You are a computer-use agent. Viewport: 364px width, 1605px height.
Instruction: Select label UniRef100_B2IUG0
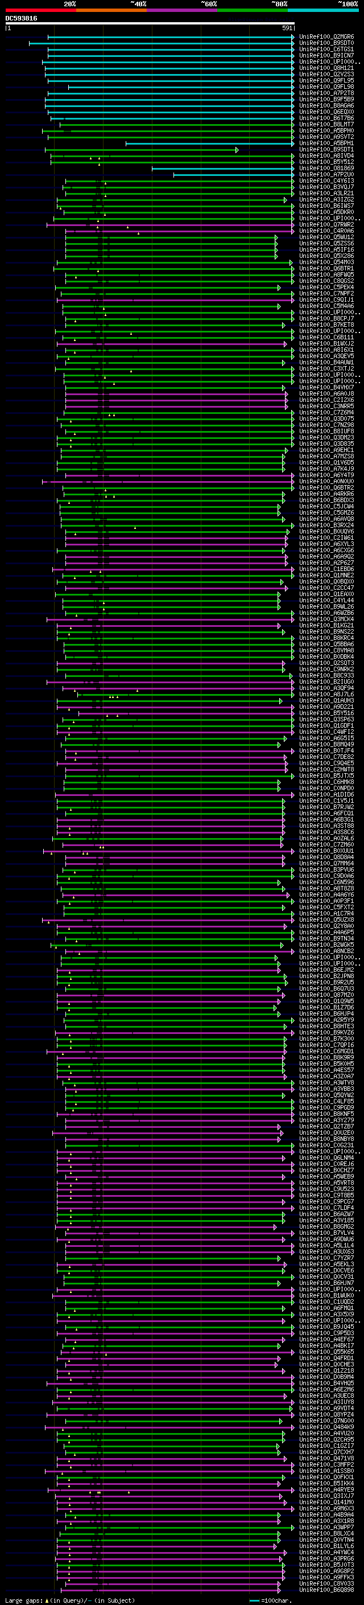point(326,682)
